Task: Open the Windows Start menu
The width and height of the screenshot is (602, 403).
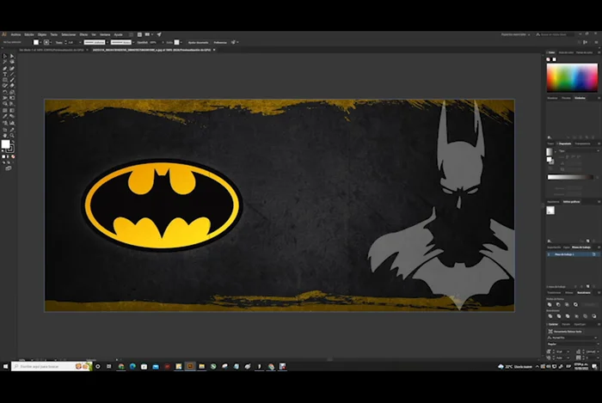Action: click(x=5, y=366)
